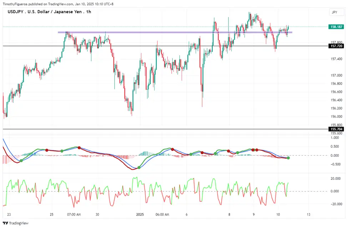Select the black 155.704 price line label
Image resolution: width=348 pixels, height=228 pixels.
point(337,129)
